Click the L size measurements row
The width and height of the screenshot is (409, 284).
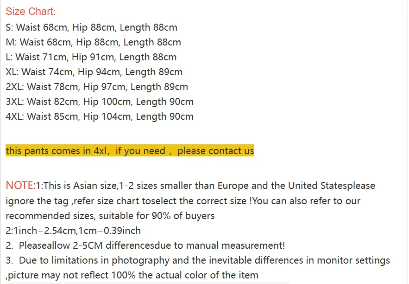pyautogui.click(x=91, y=57)
